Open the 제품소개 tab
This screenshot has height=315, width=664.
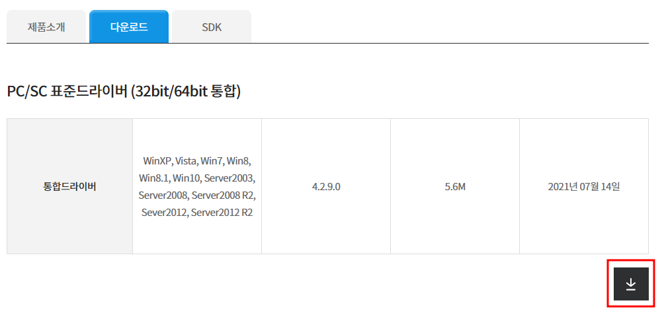46,28
